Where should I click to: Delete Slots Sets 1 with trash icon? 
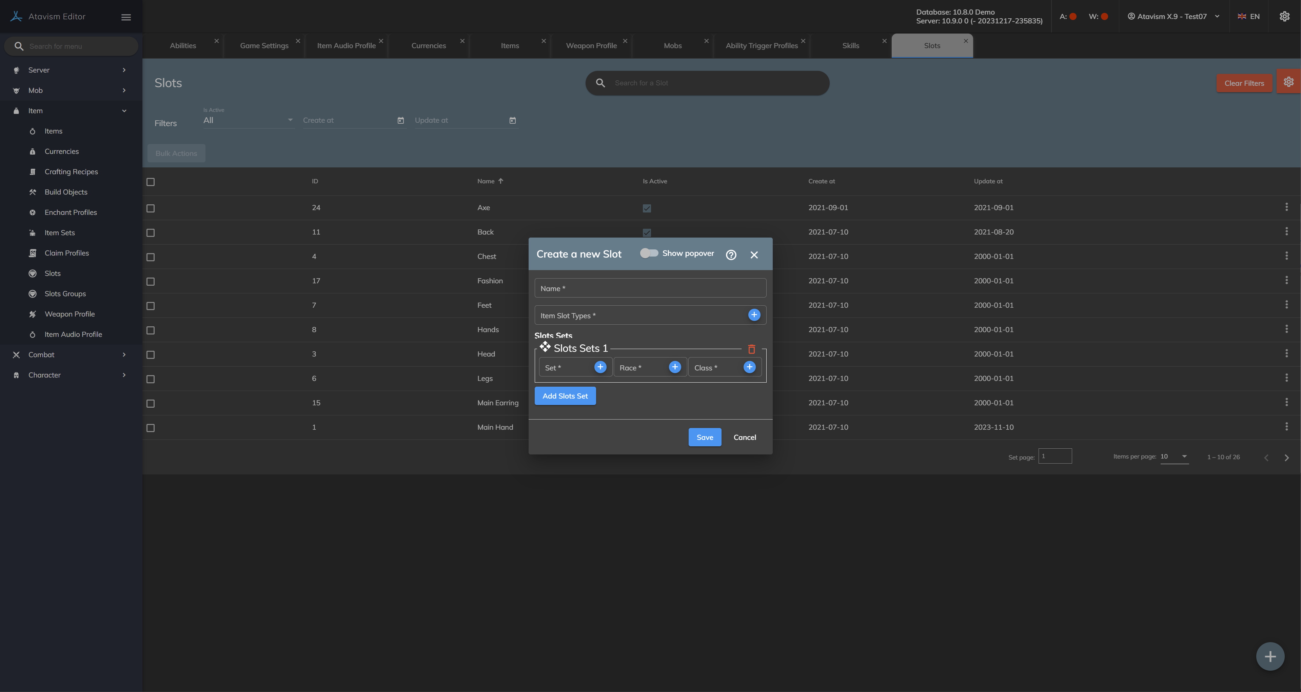tap(751, 349)
